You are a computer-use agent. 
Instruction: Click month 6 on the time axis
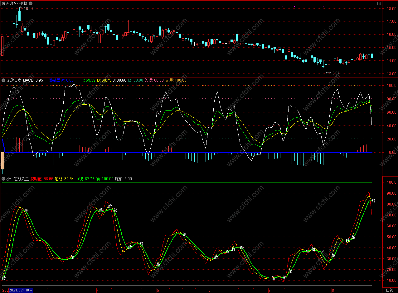(210, 290)
